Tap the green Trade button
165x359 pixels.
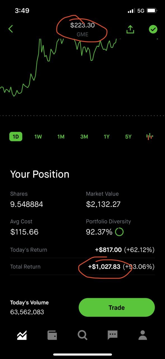pyautogui.click(x=117, y=307)
